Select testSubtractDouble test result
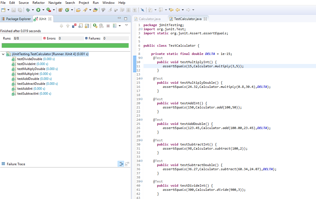The width and height of the screenshot is (316, 199). click(35, 84)
